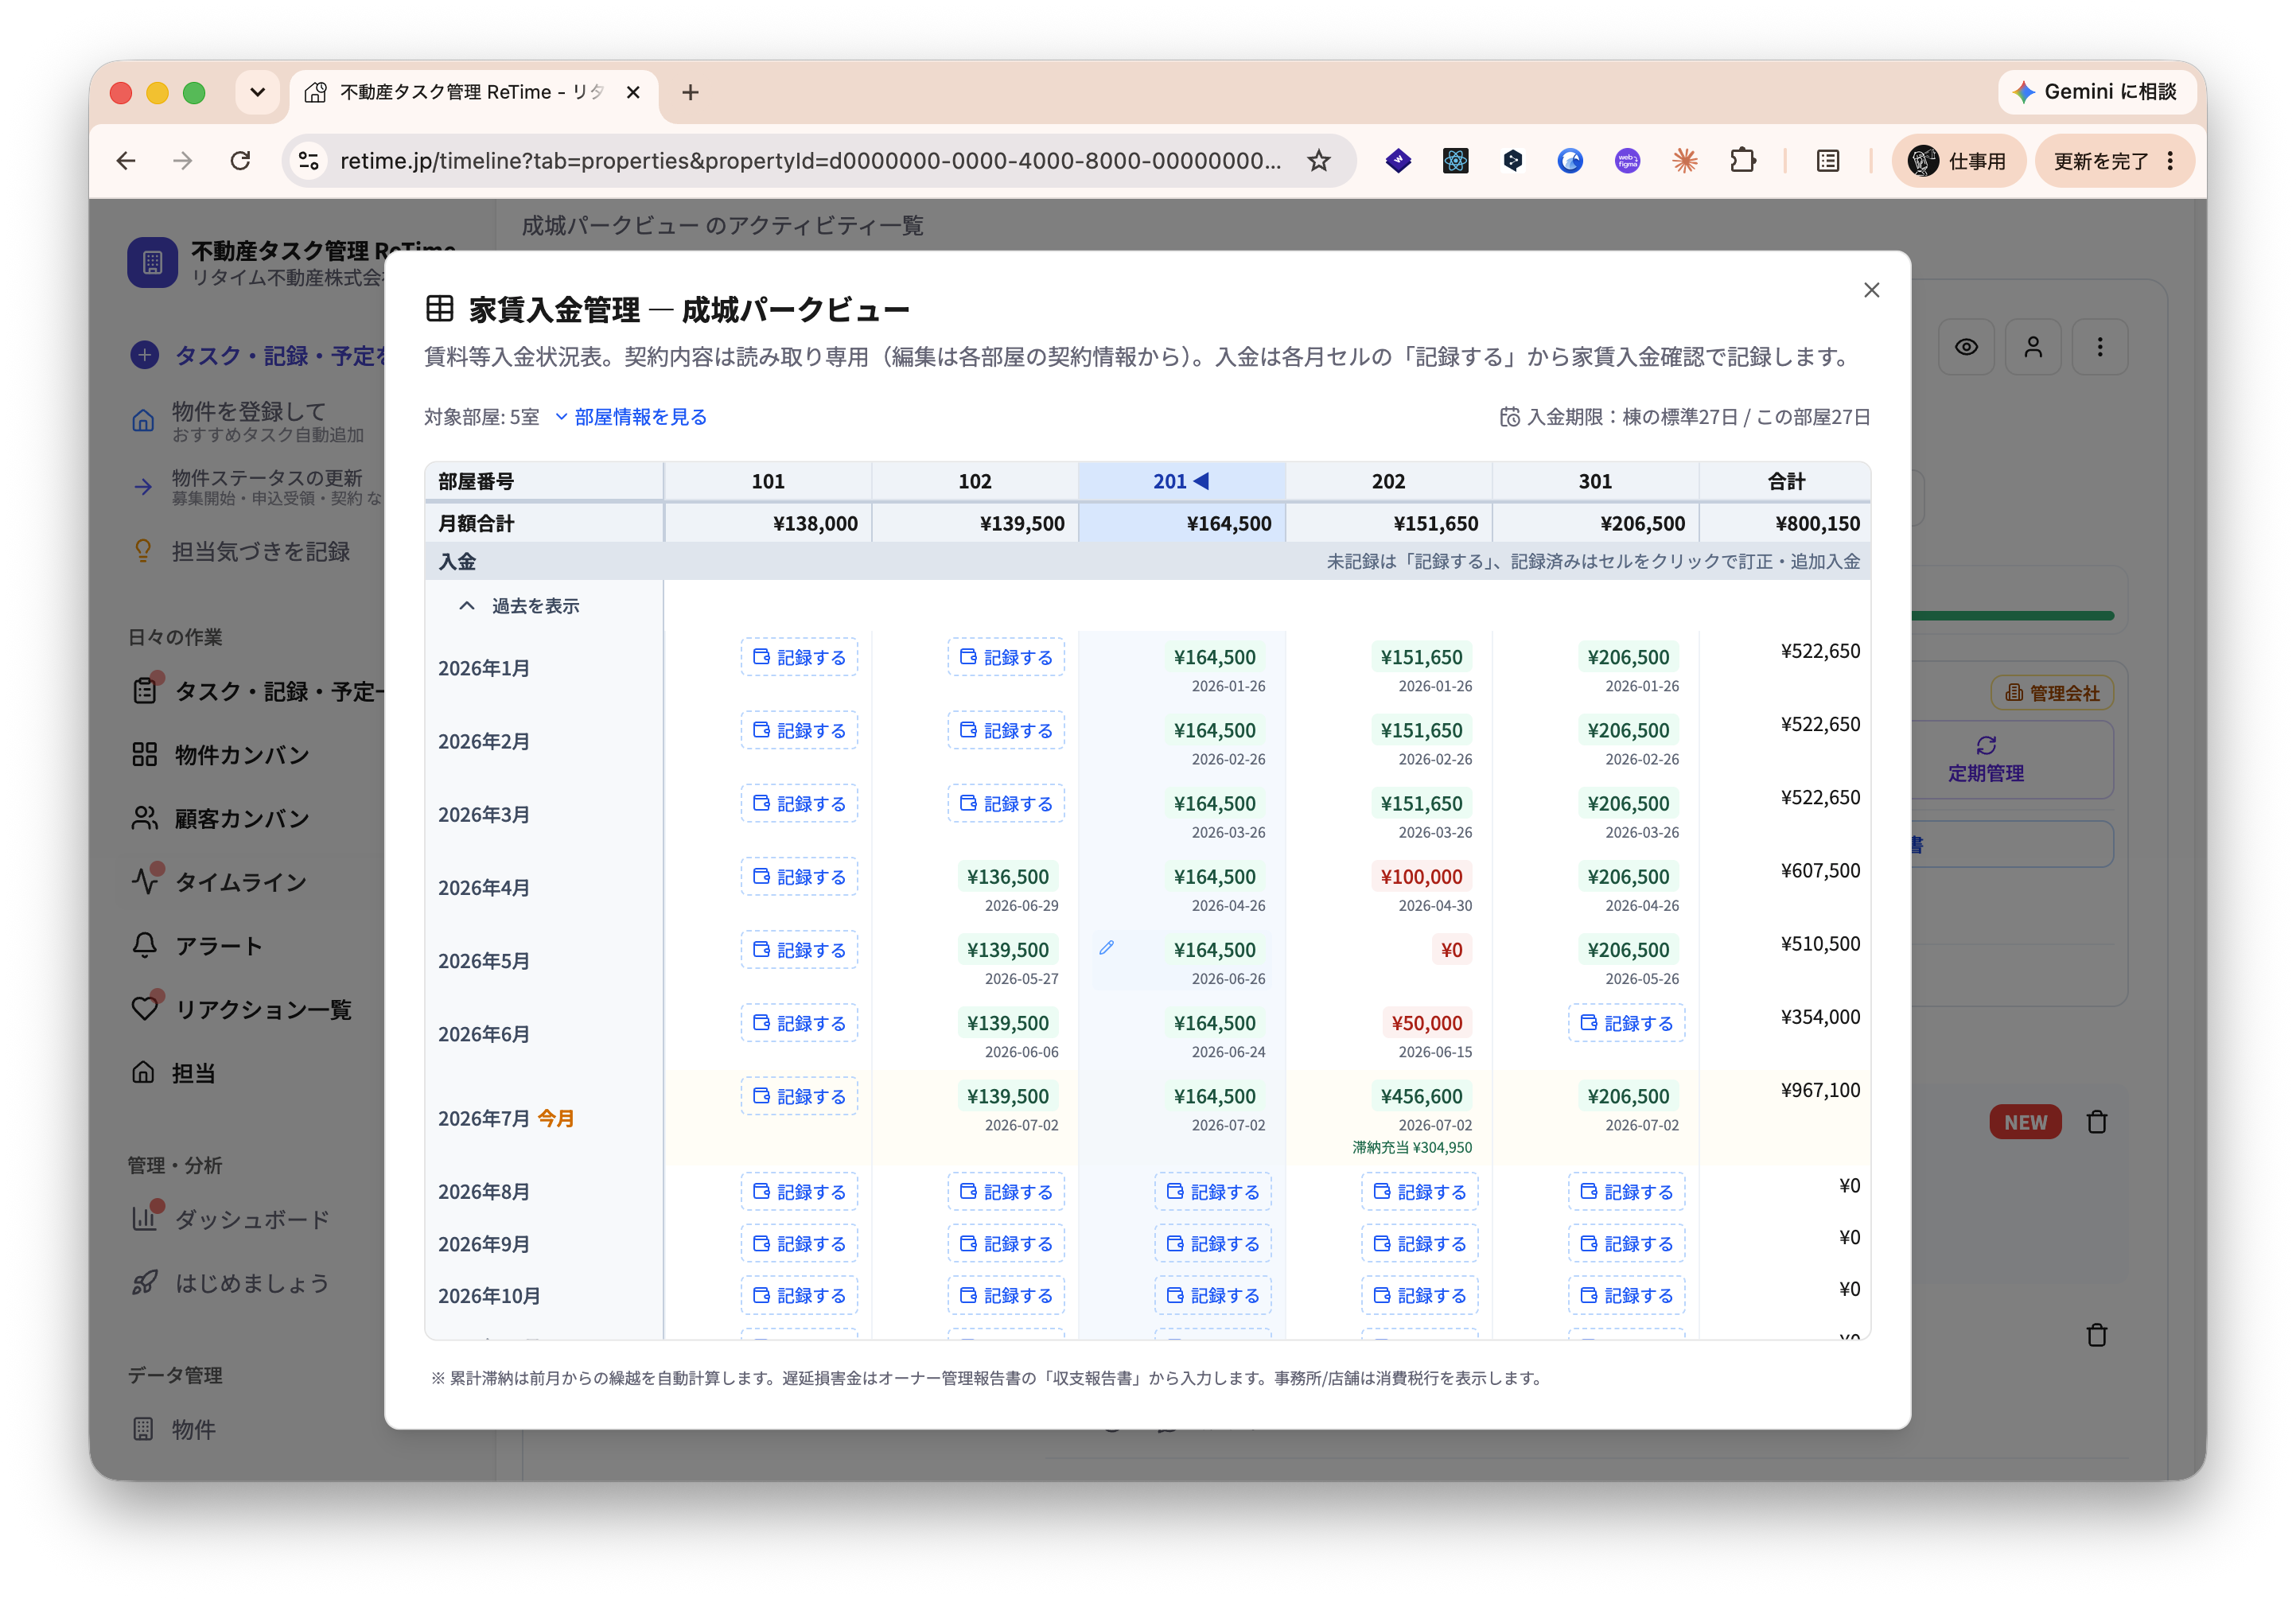2296x1599 pixels.
Task: Click the lower trash icon behind dialog
Action: 2097,1335
